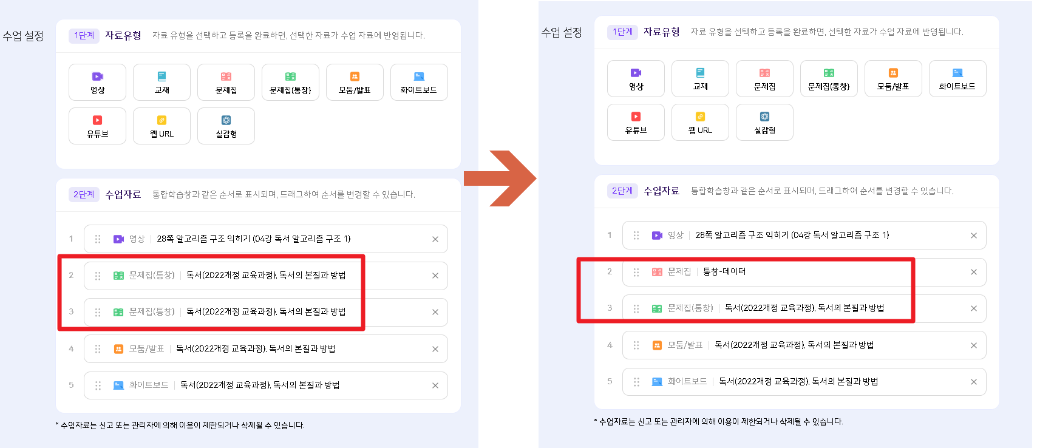
Task: Select 영상 material type in left panel
Action: 97,82
